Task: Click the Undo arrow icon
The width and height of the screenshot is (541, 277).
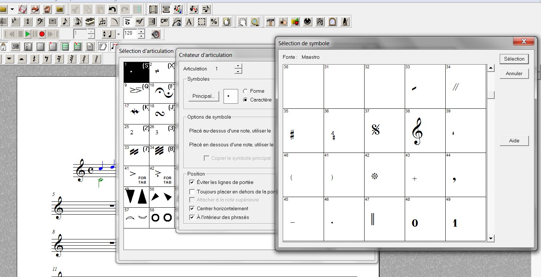Action: [112, 9]
